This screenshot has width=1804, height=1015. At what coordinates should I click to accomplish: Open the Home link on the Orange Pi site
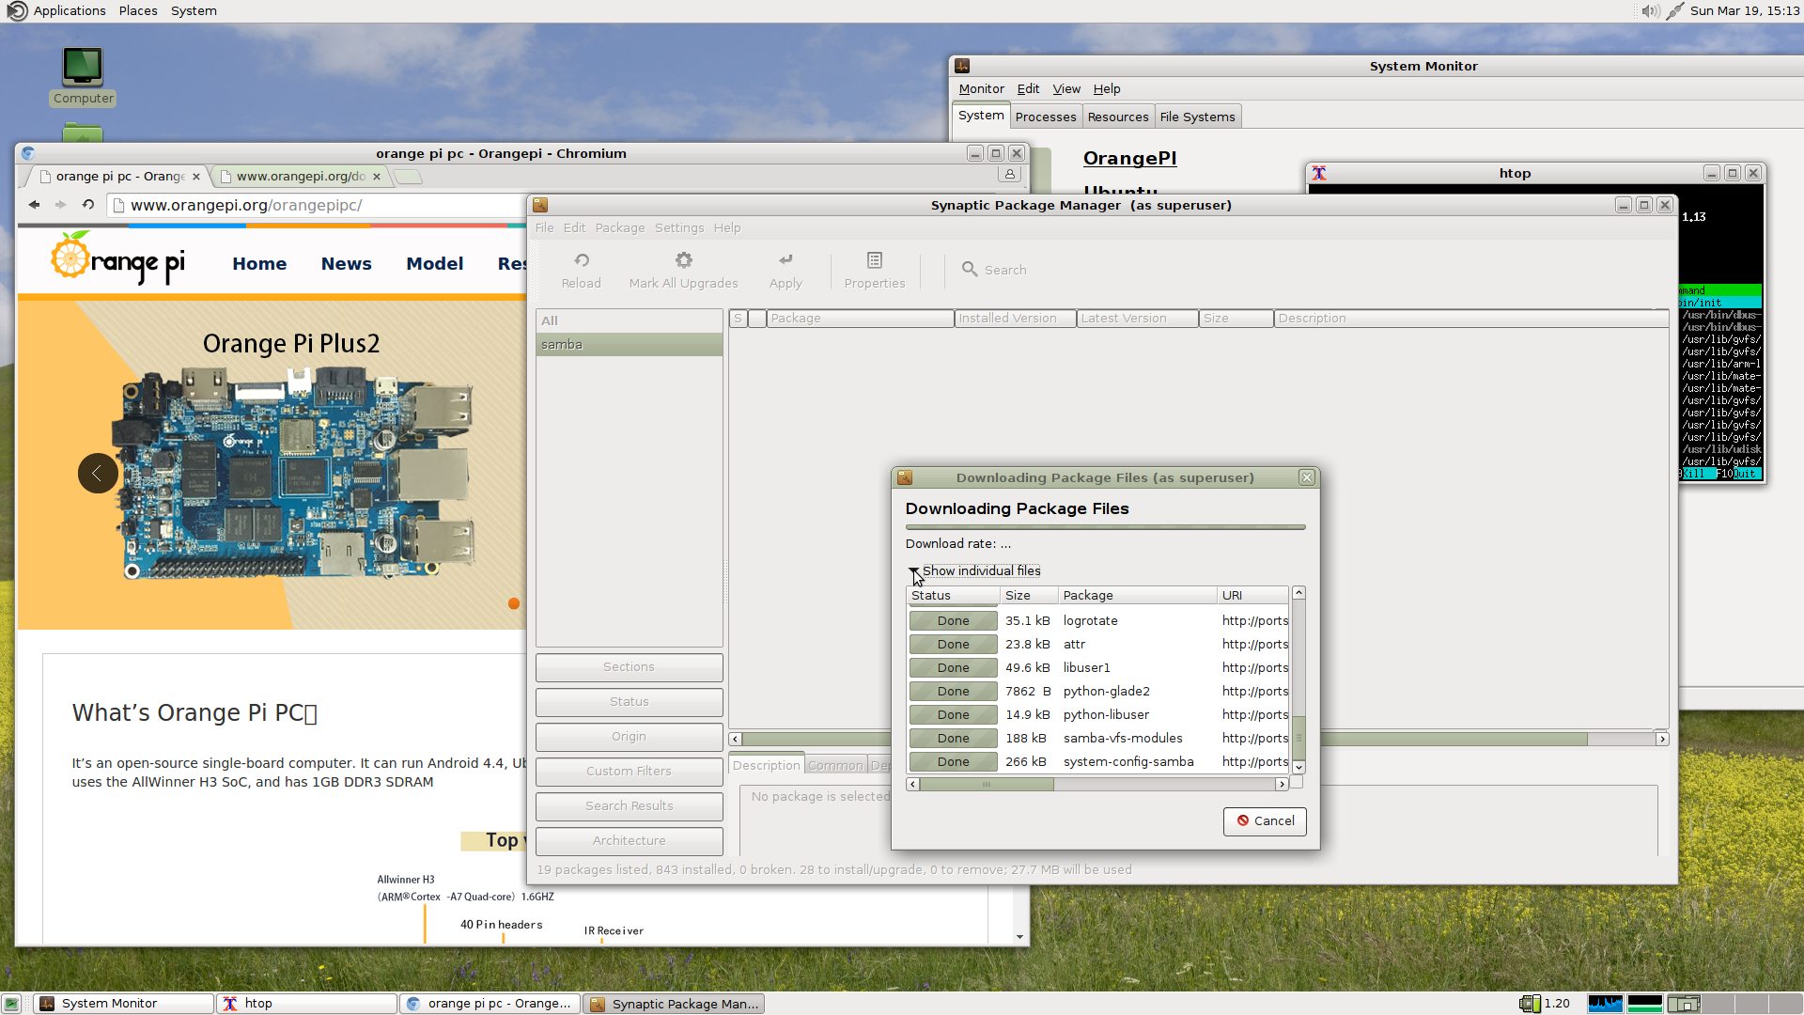[259, 264]
